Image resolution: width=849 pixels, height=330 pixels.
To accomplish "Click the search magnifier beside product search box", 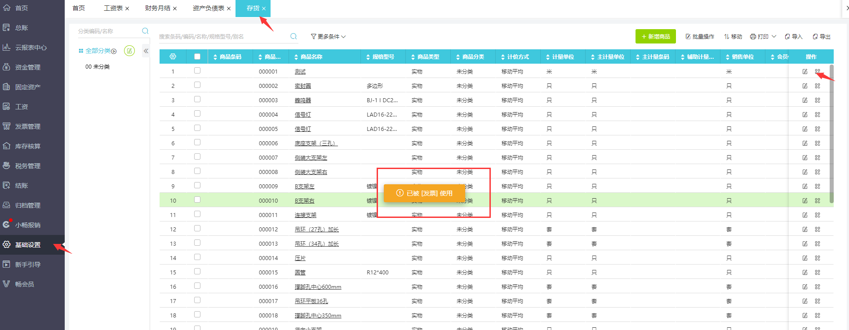I will tap(293, 36).
